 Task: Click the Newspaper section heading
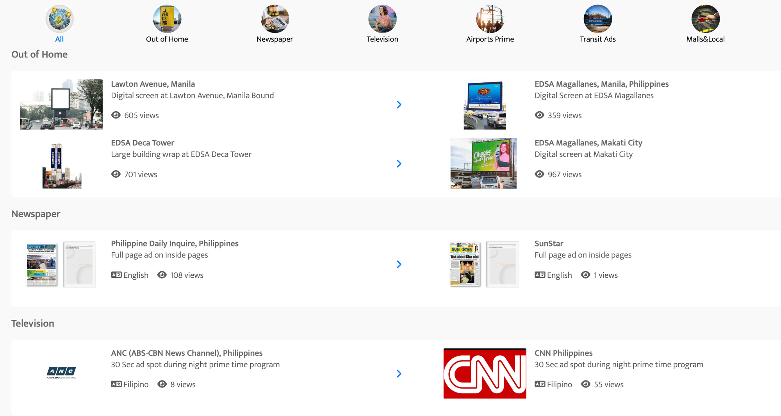click(36, 214)
